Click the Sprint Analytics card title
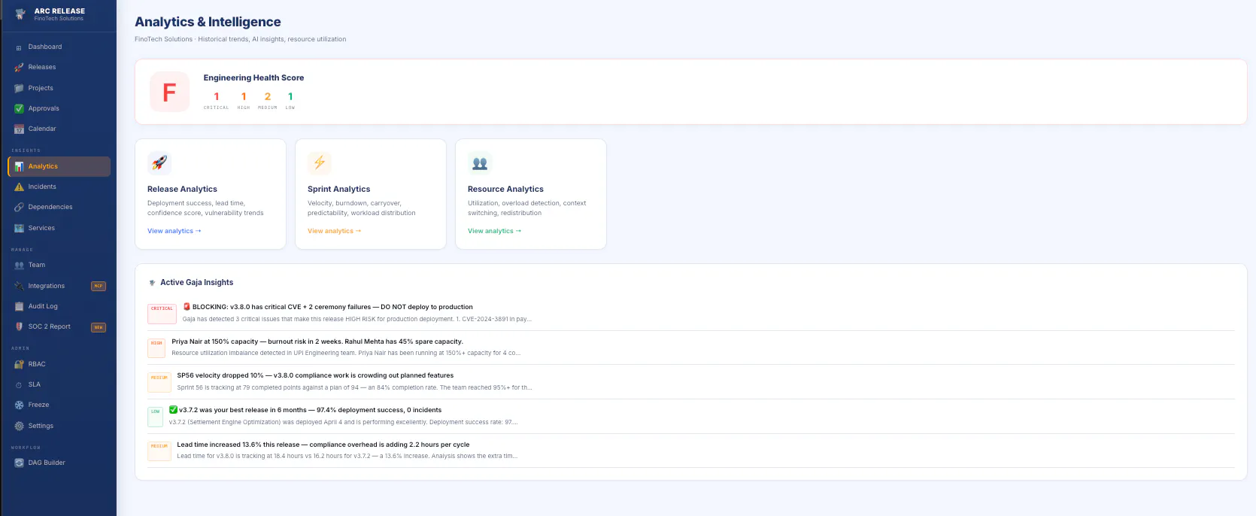 click(x=338, y=189)
